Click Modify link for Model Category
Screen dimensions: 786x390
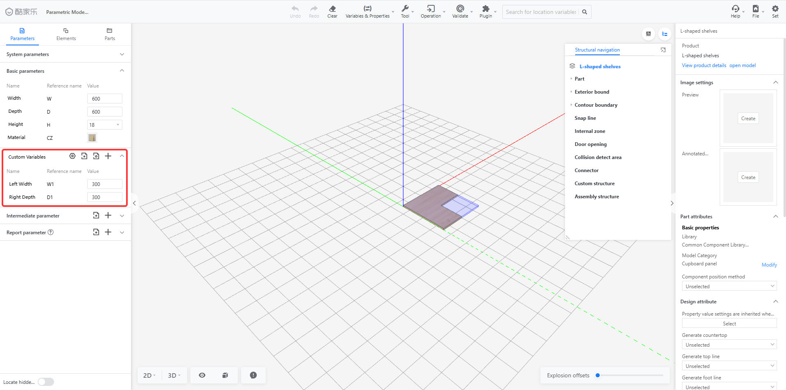[769, 265]
